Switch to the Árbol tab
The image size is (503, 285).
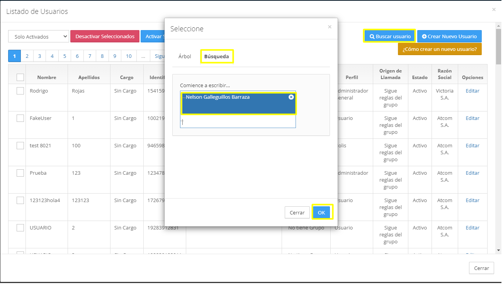click(185, 56)
